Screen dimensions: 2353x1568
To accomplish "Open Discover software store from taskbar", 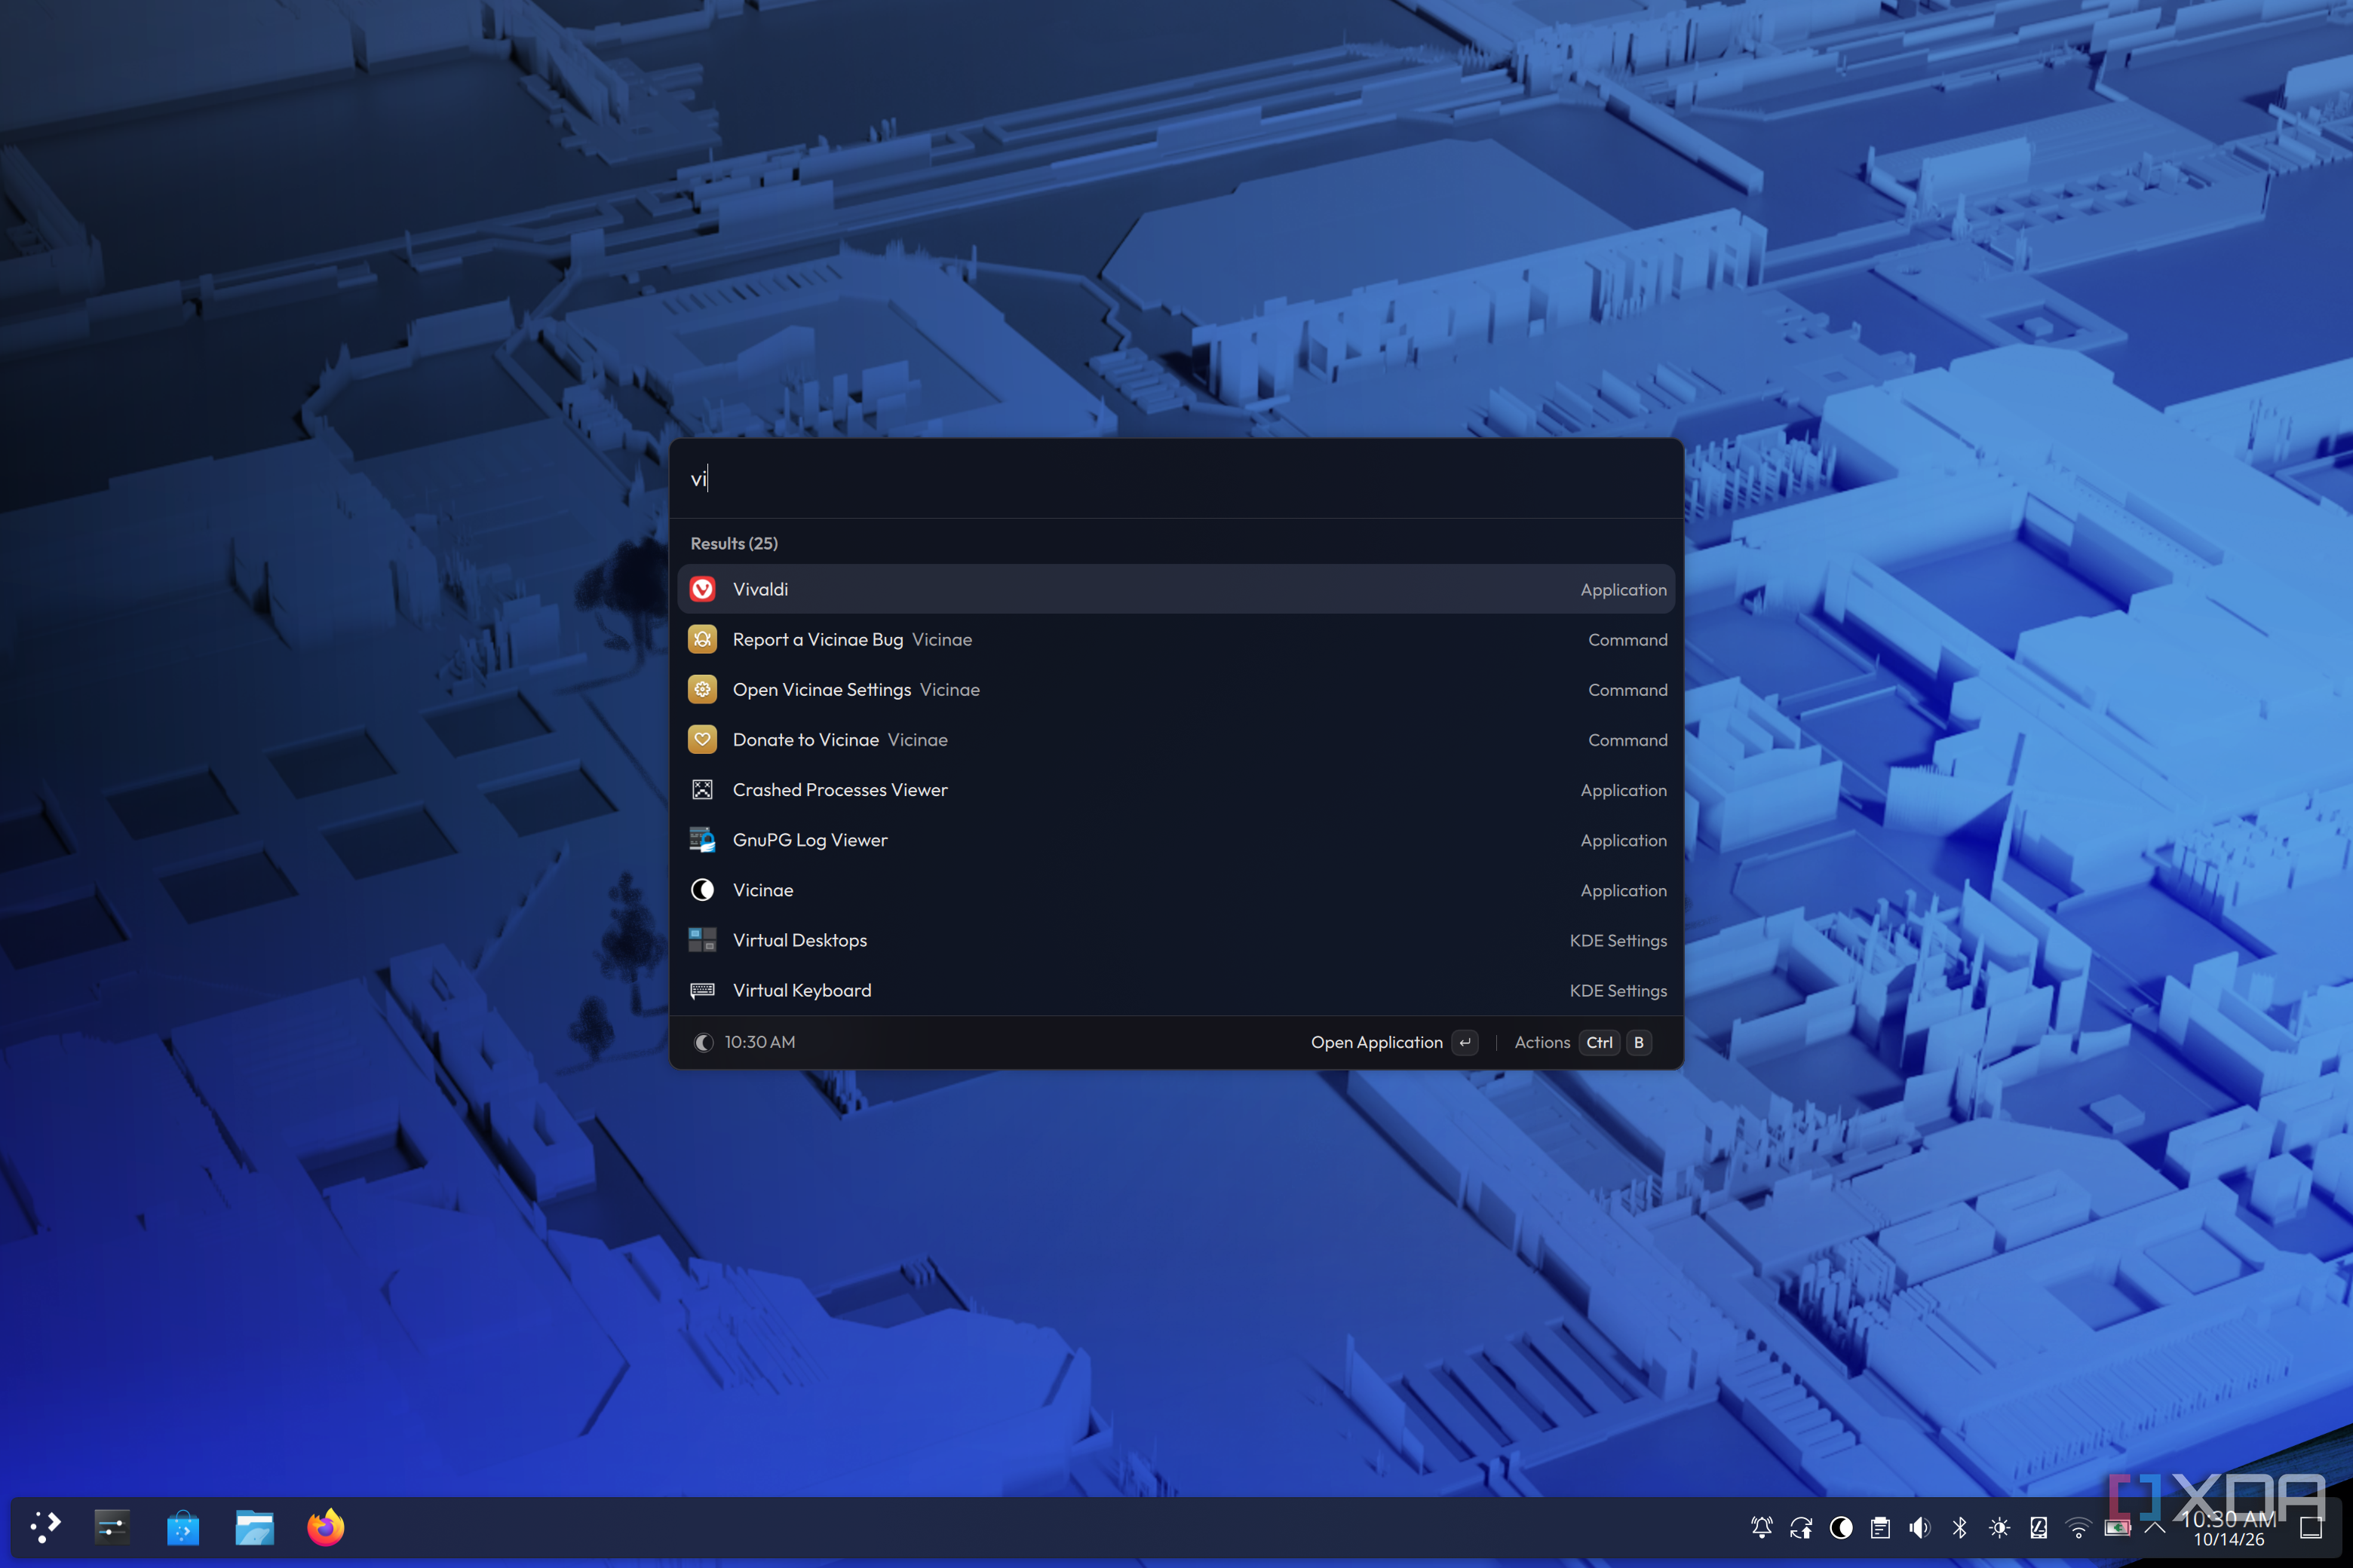I will (x=183, y=1527).
